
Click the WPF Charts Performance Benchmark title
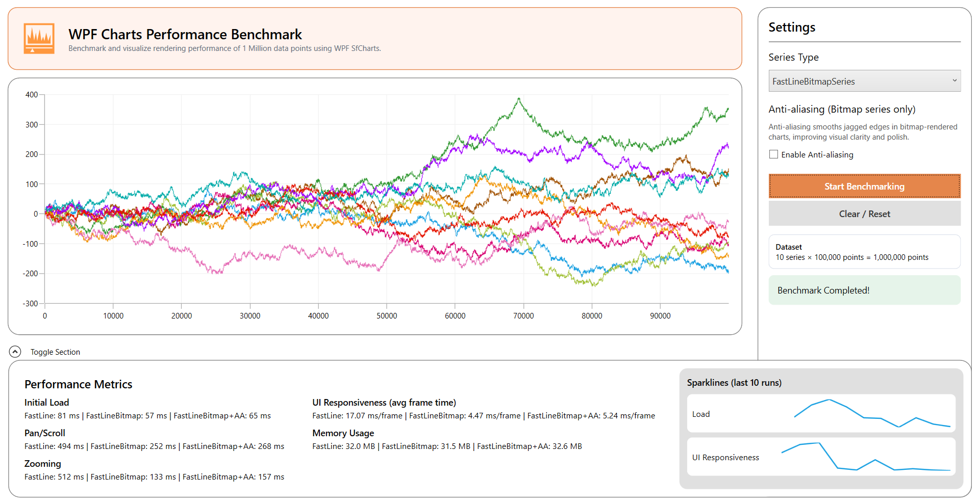click(185, 34)
